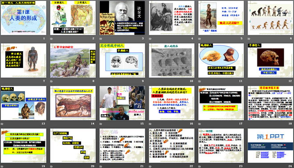The image size is (294, 168).
Task: Click the animation star icon under slide 11
Action: coord(200,81)
